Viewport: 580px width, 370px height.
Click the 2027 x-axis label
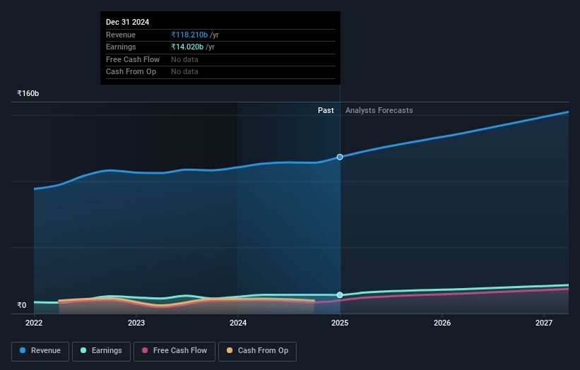[544, 323]
